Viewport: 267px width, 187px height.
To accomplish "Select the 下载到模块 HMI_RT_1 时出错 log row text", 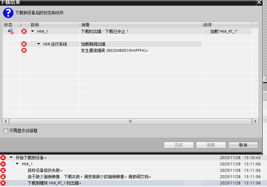I will click(x=54, y=183).
